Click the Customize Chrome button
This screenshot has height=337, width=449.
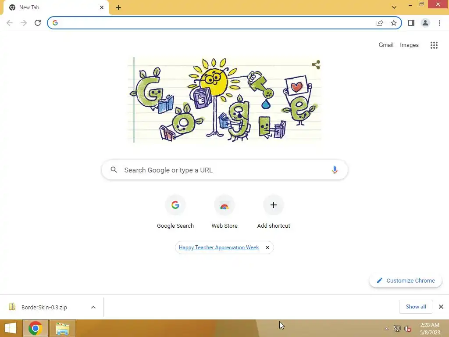406,280
